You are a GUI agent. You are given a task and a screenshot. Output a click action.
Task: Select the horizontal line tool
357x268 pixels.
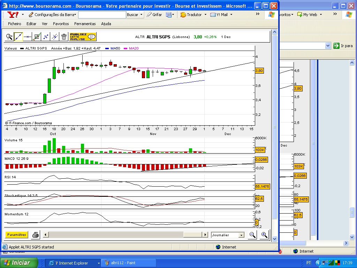(x=28, y=37)
